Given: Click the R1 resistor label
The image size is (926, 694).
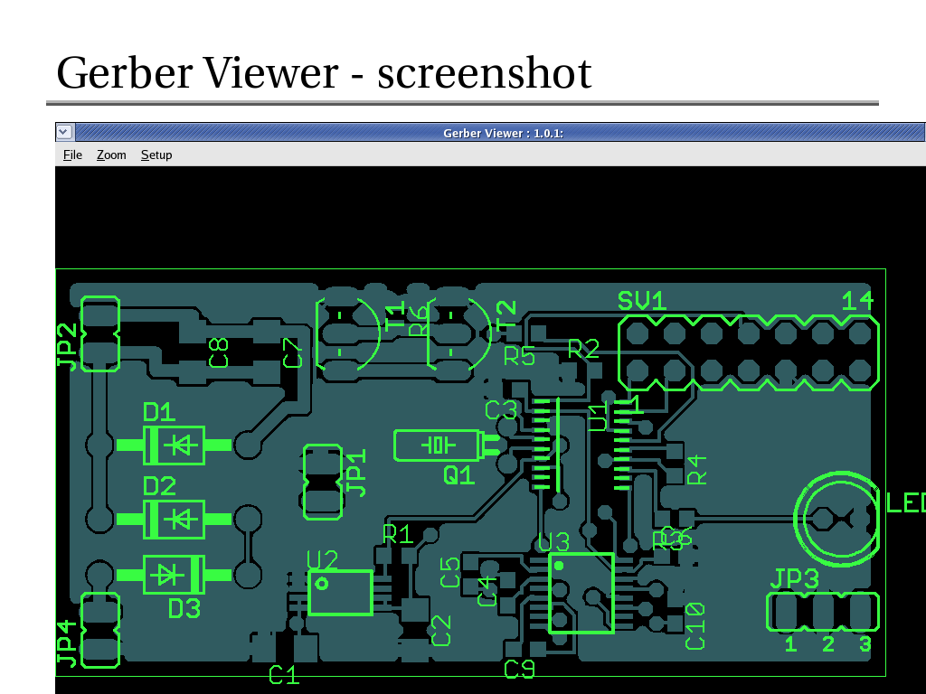Looking at the screenshot, I should coord(398,535).
